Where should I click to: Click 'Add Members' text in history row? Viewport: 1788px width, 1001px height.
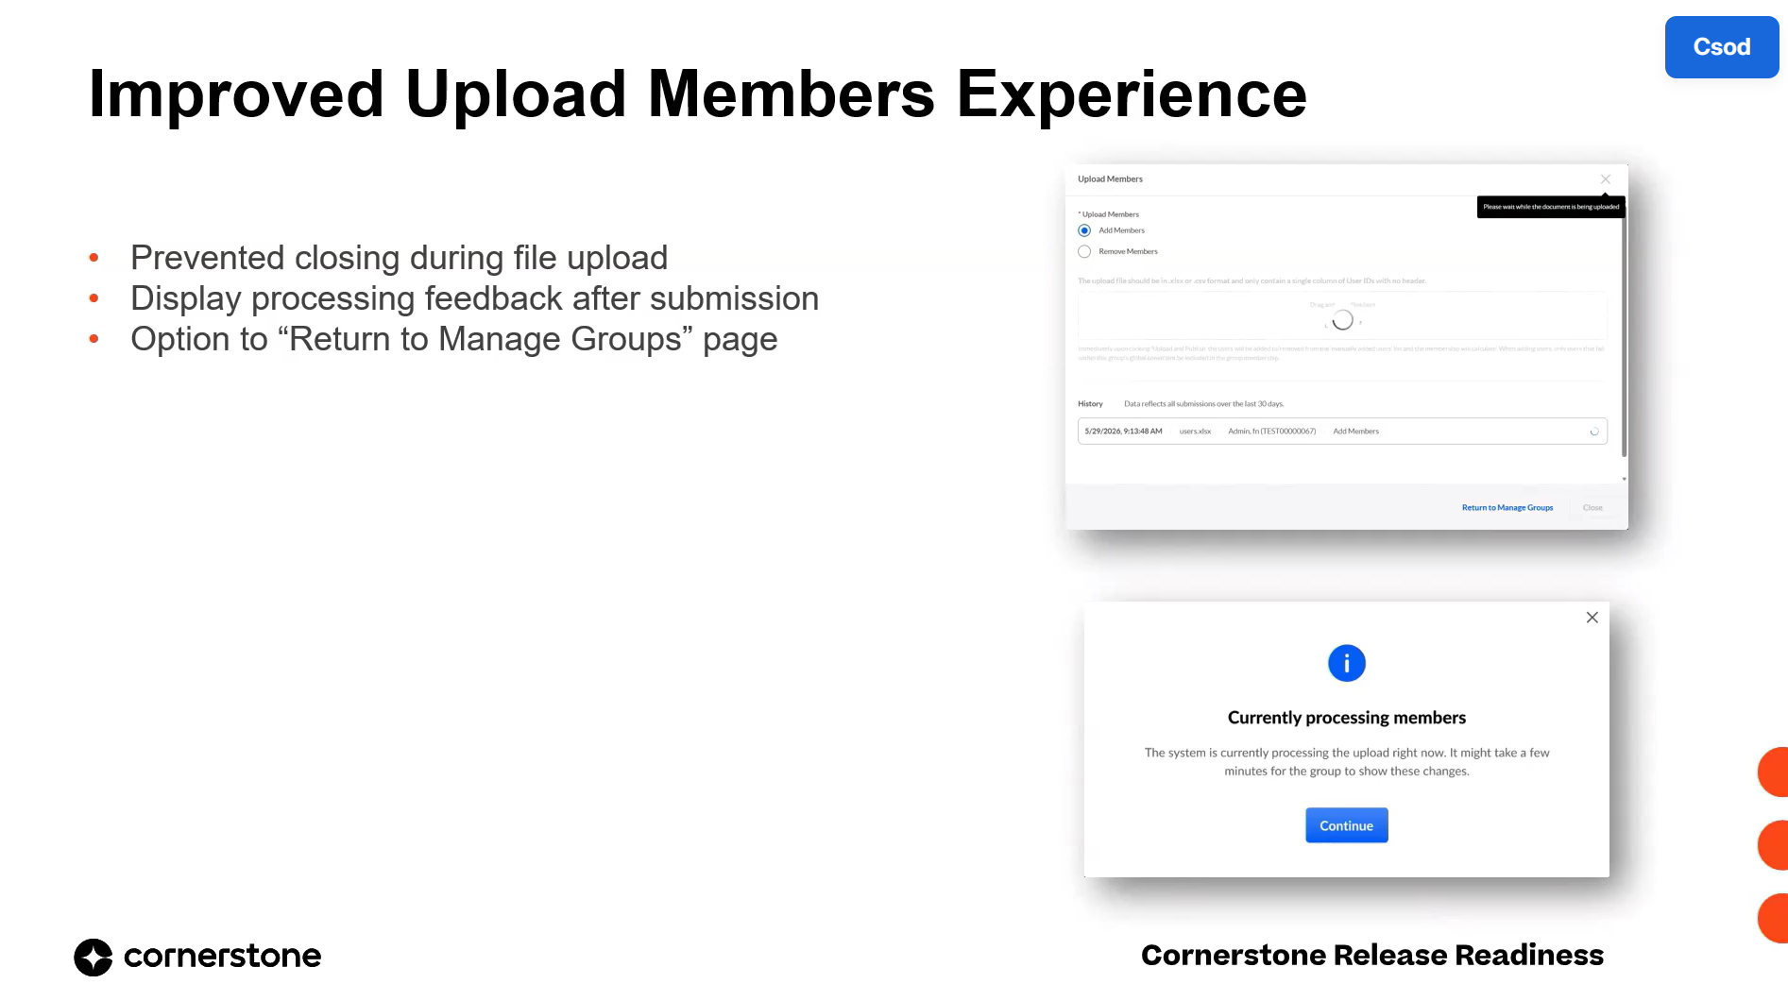[x=1355, y=432]
